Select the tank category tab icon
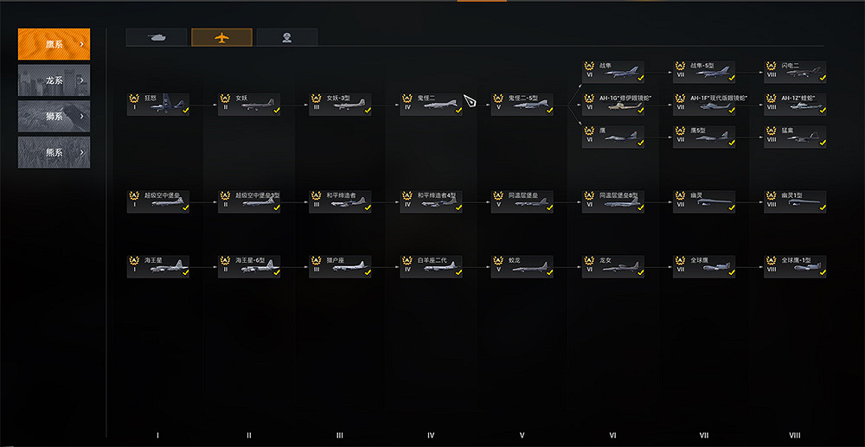The height and width of the screenshot is (447, 865). click(x=156, y=37)
